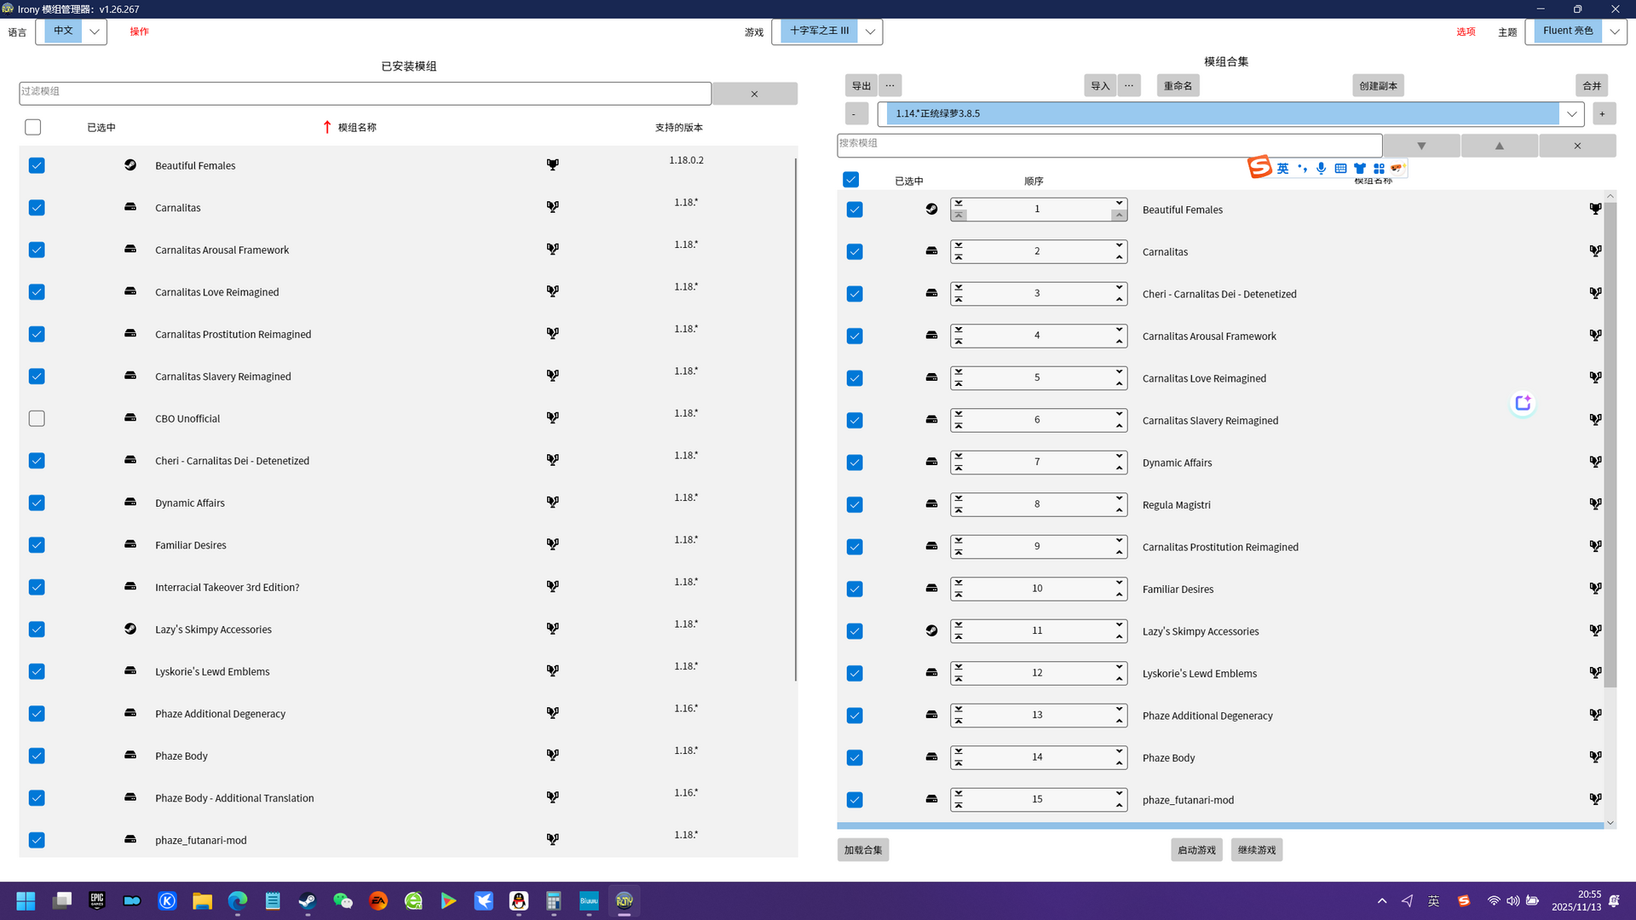The width and height of the screenshot is (1636, 920).
Task: Click the QQ penguin taskbar icon
Action: click(519, 900)
